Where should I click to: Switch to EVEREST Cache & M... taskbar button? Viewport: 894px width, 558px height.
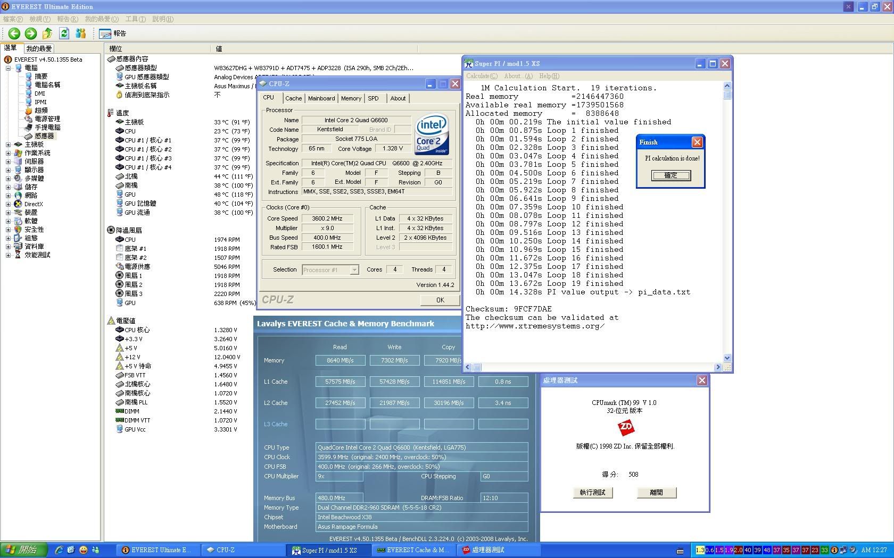[413, 550]
